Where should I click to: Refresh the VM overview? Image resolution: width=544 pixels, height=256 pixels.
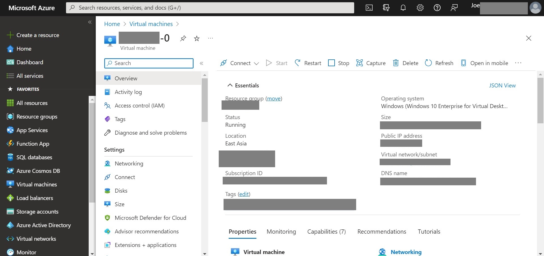[x=439, y=63]
